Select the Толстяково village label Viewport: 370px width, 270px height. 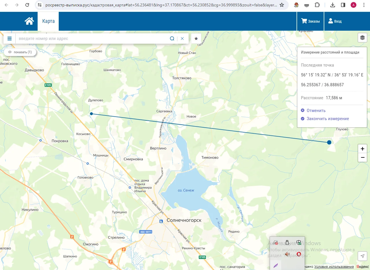(x=182, y=78)
